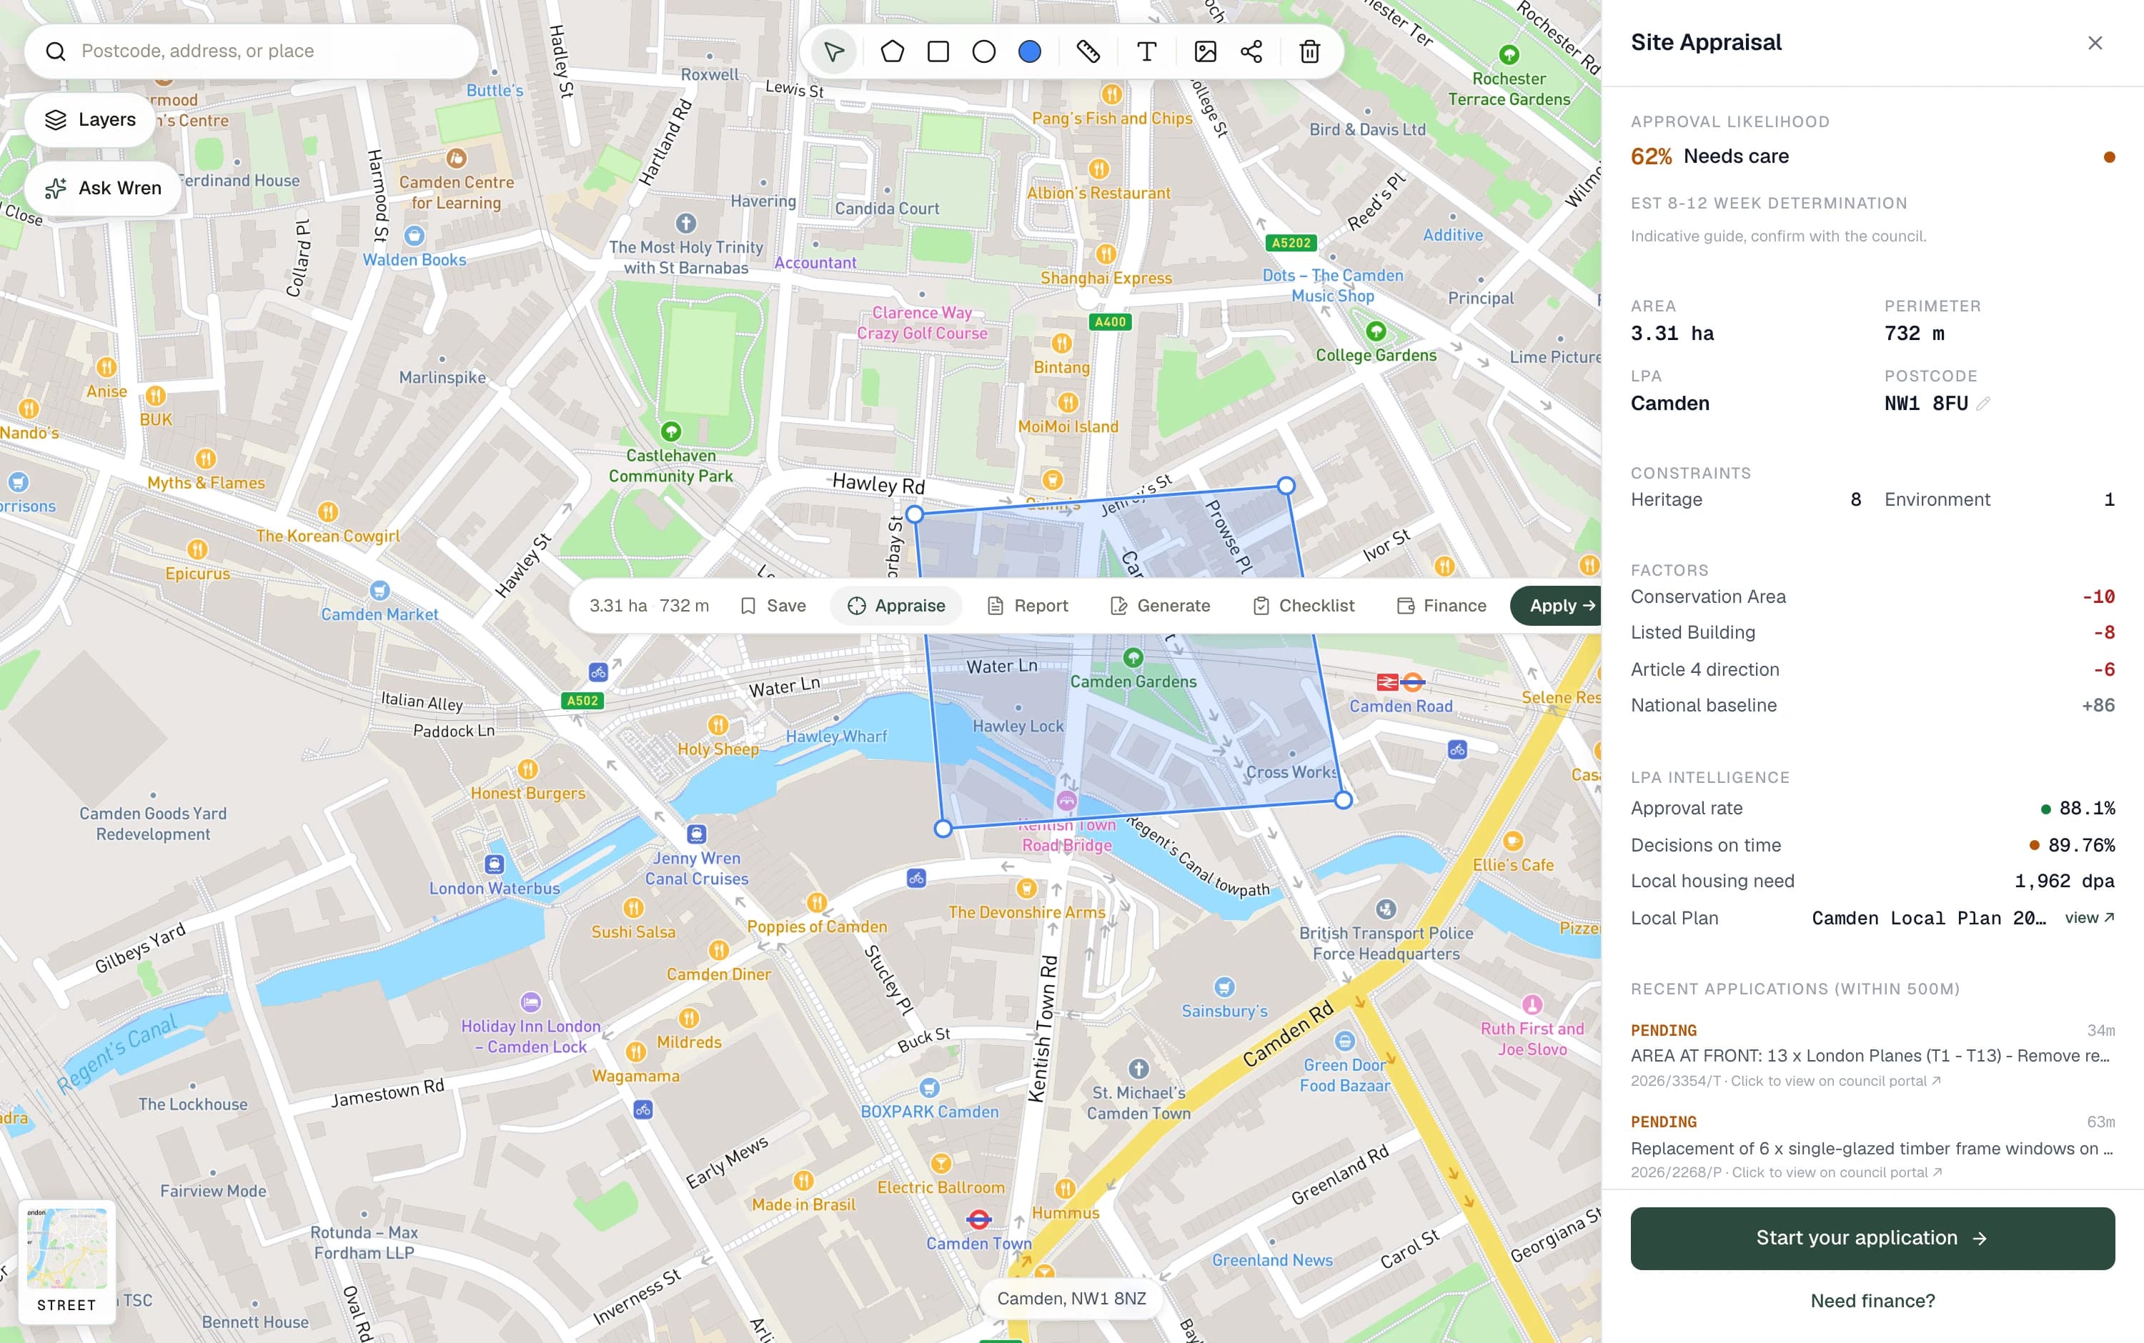Click the trash delete icon
Image resolution: width=2144 pixels, height=1343 pixels.
tap(1309, 51)
